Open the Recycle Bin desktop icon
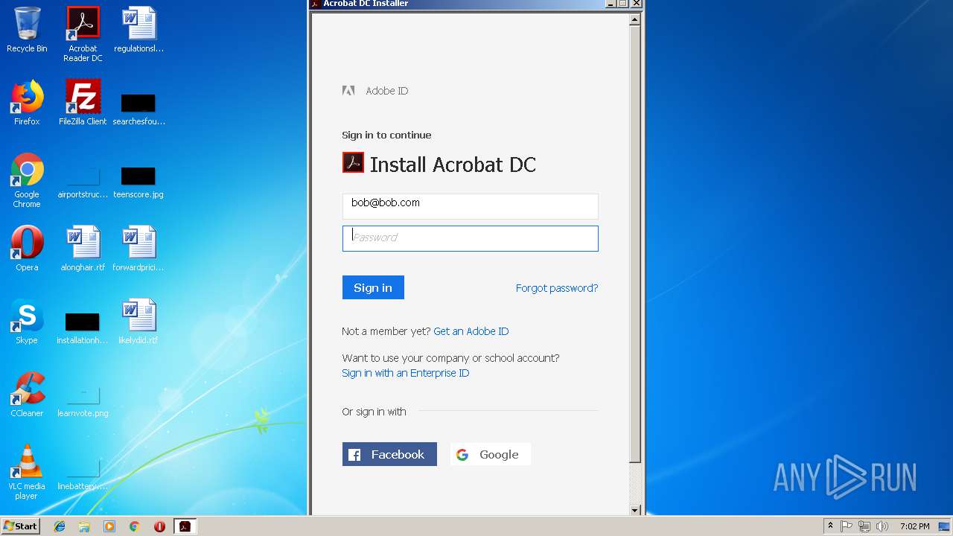This screenshot has width=953, height=536. click(27, 30)
